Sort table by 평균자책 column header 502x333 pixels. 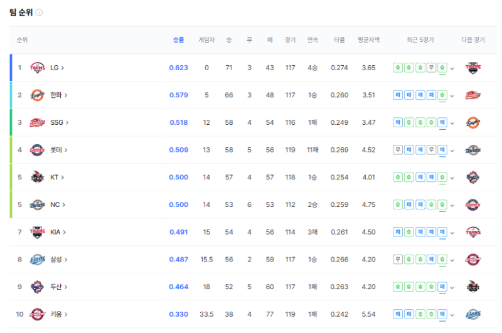[x=368, y=40]
